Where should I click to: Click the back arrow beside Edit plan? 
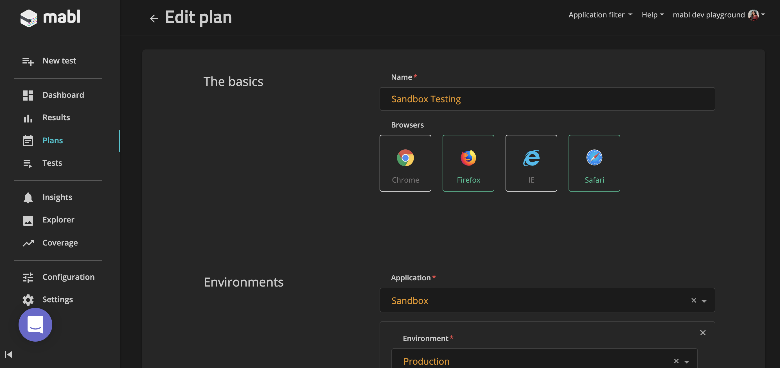pyautogui.click(x=154, y=19)
